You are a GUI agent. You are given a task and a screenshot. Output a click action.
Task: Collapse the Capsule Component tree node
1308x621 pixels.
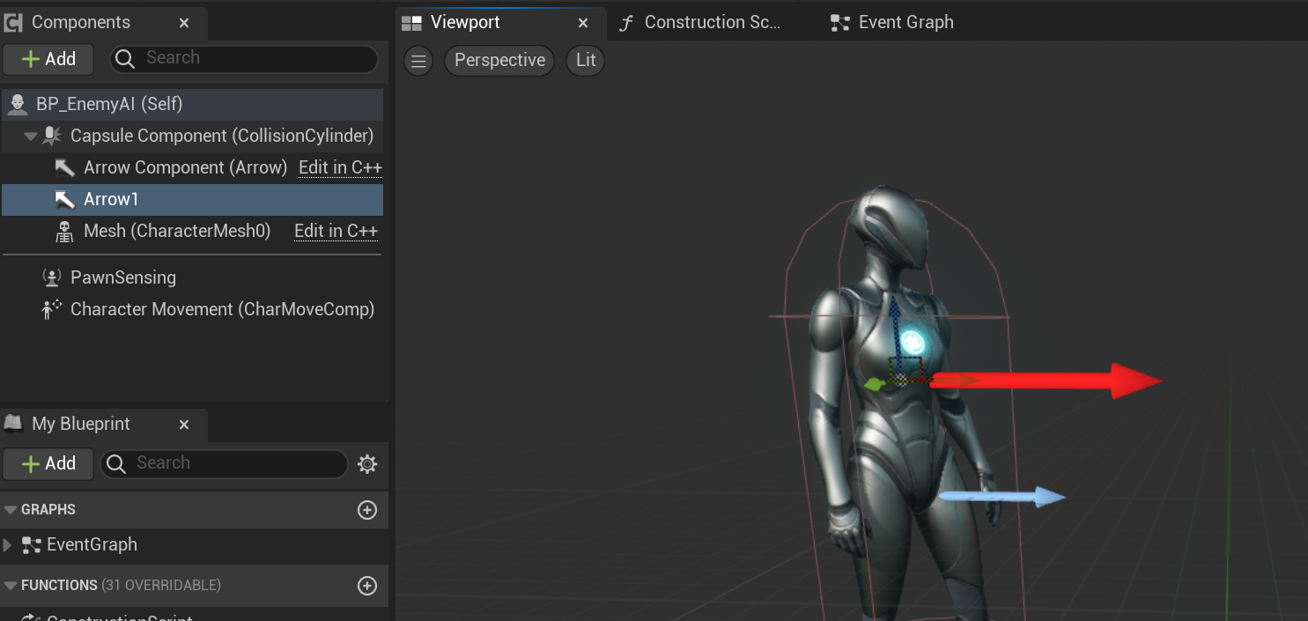(x=31, y=137)
